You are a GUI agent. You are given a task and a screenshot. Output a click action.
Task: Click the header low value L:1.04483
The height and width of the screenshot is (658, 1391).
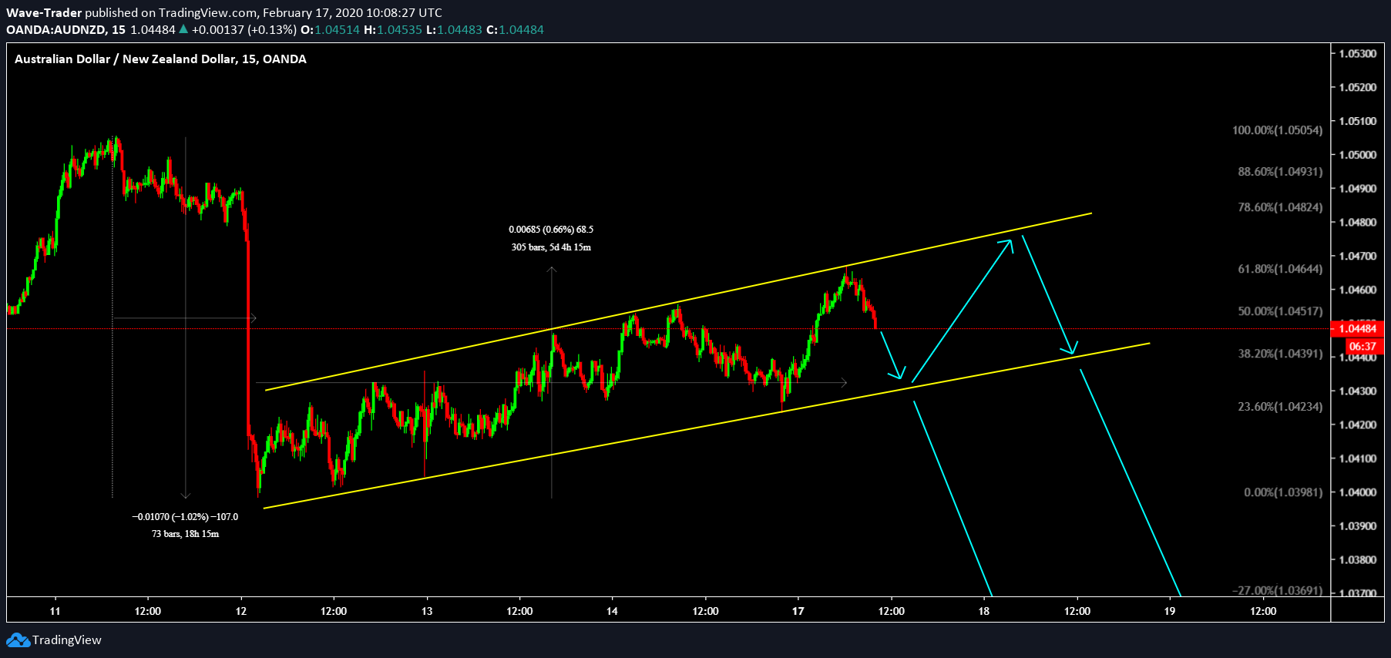[454, 29]
